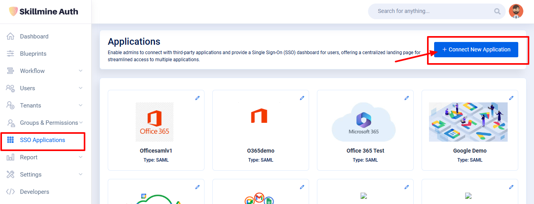Click Connect New Application button
This screenshot has width=534, height=204.
click(476, 50)
